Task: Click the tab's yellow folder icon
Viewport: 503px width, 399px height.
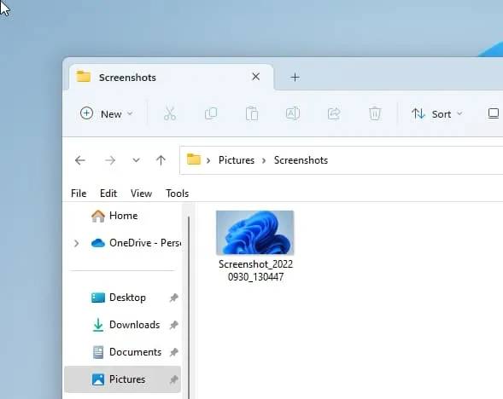Action: point(84,76)
